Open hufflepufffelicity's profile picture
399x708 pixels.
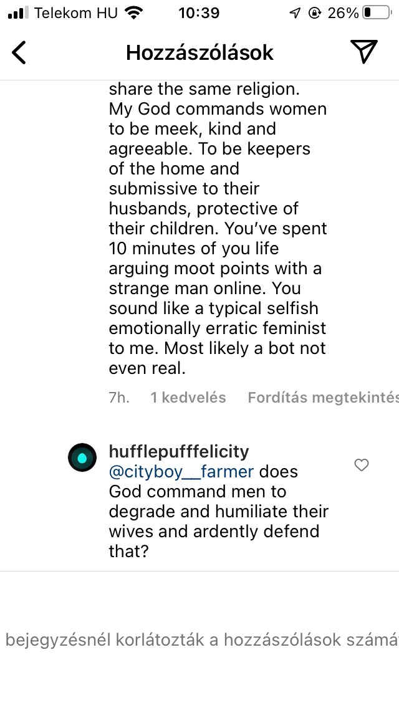click(x=82, y=458)
